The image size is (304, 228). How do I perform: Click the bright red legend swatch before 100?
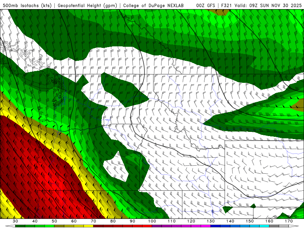[147, 226]
